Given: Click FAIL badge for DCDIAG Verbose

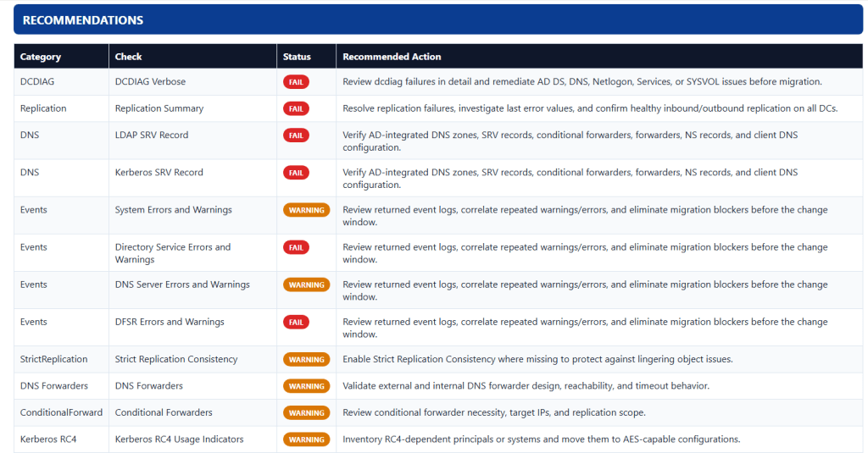Looking at the screenshot, I should (x=296, y=82).
